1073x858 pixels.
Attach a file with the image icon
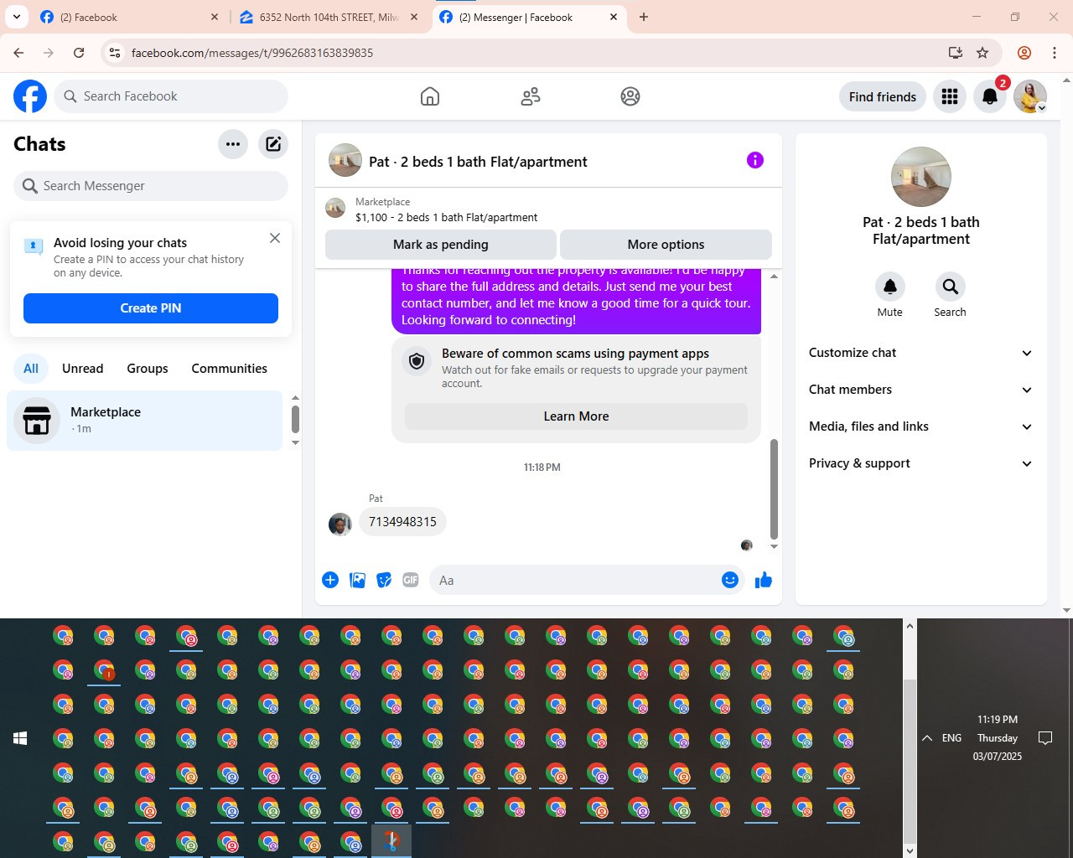coord(357,580)
